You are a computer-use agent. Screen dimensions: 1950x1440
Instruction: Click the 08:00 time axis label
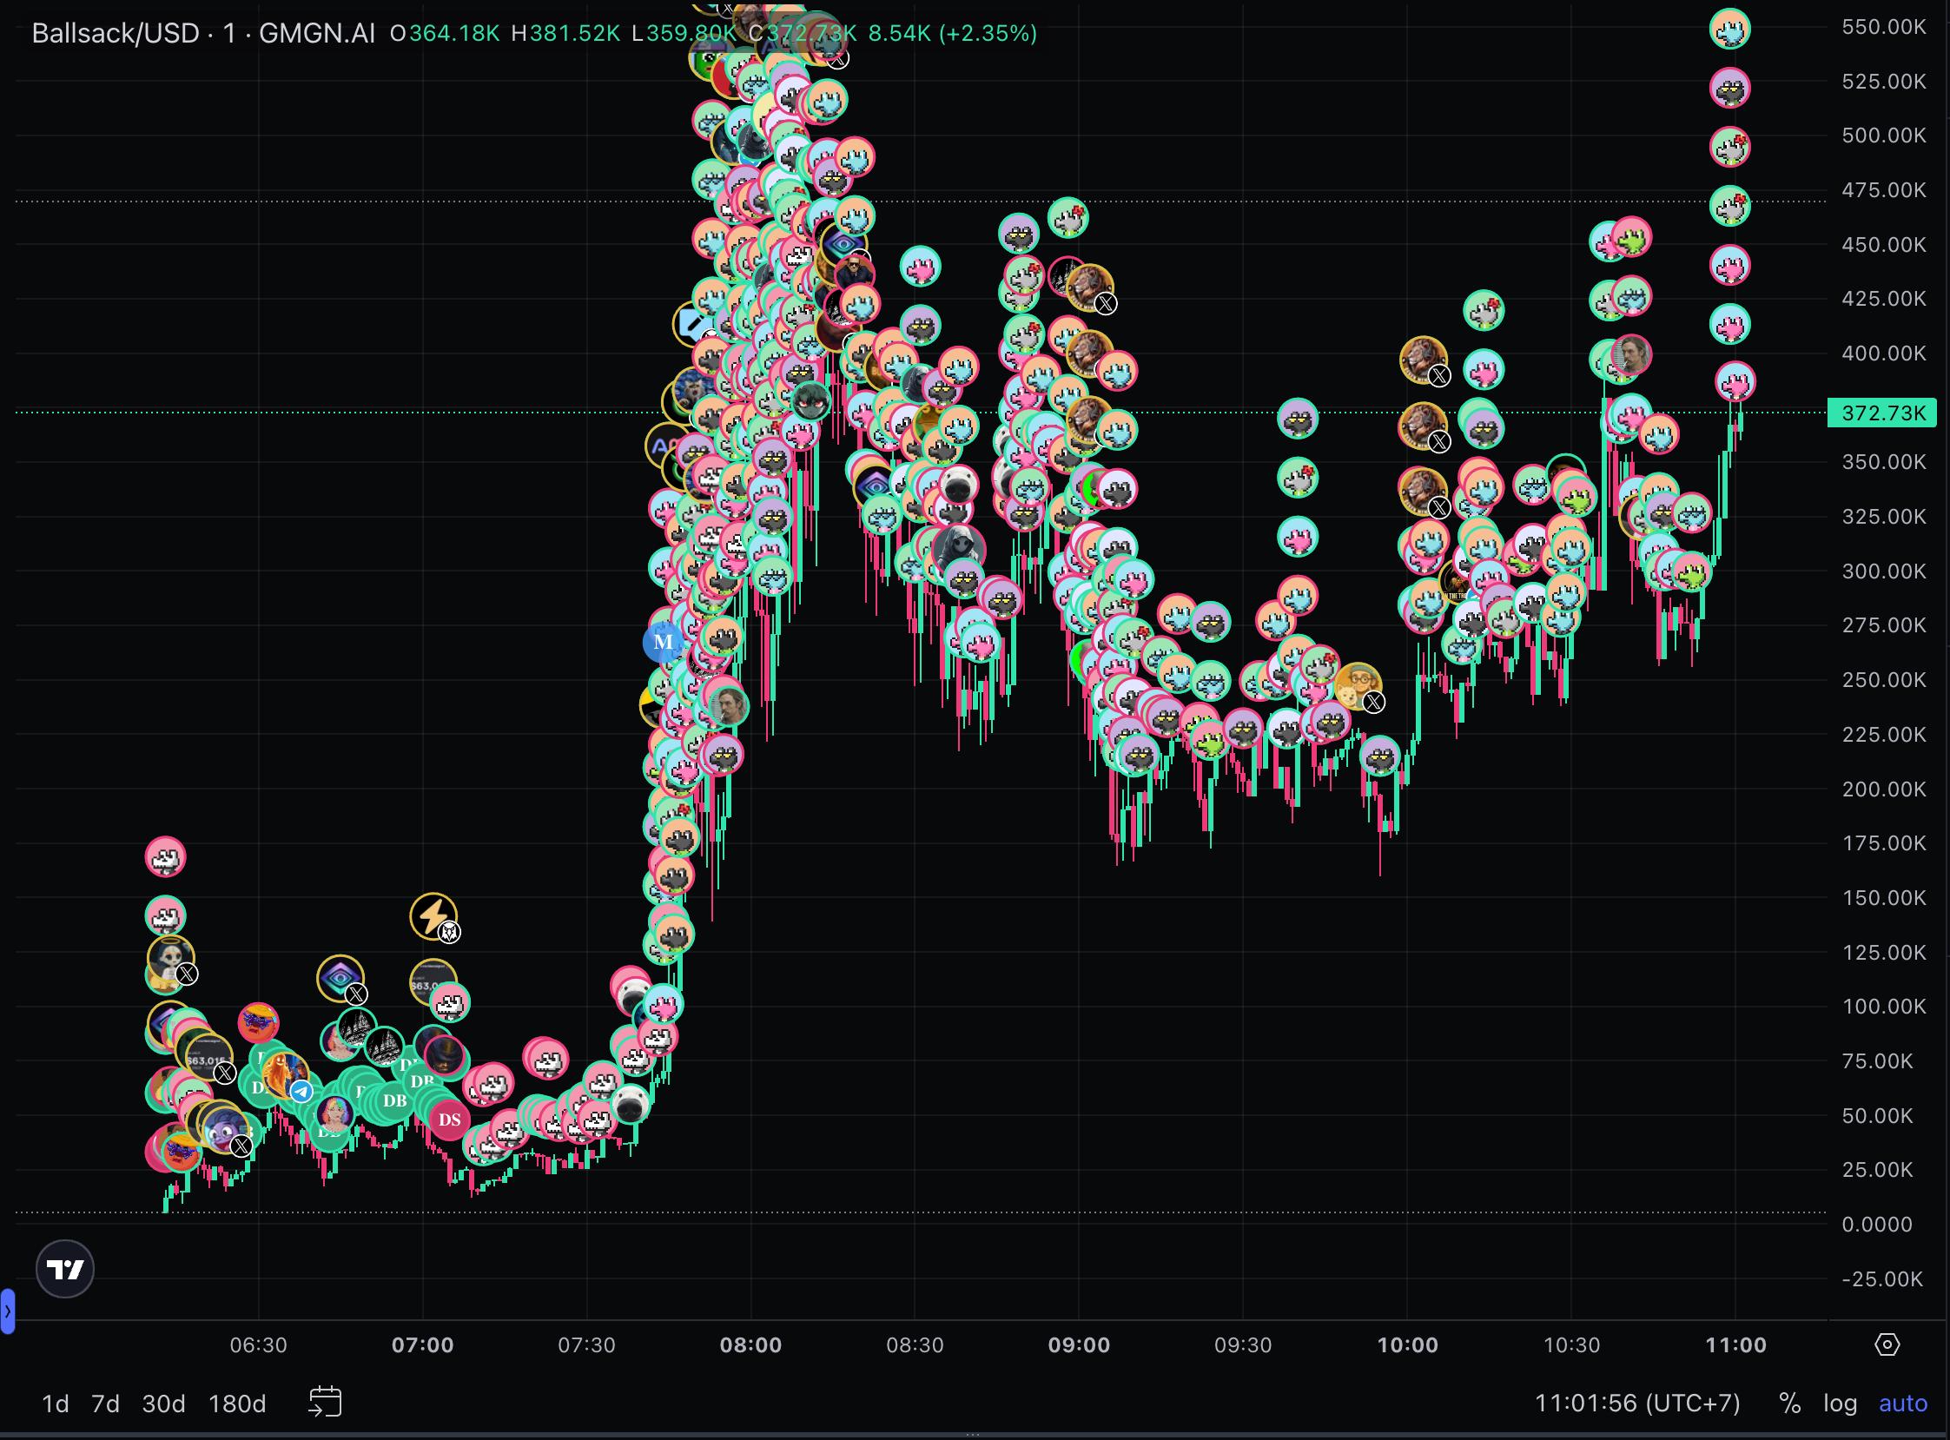[x=750, y=1345]
